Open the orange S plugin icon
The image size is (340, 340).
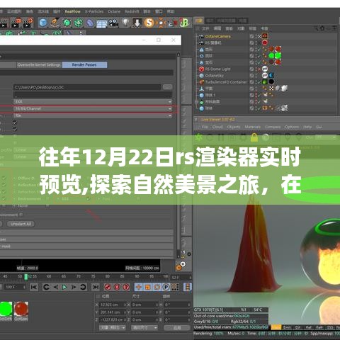[149, 23]
